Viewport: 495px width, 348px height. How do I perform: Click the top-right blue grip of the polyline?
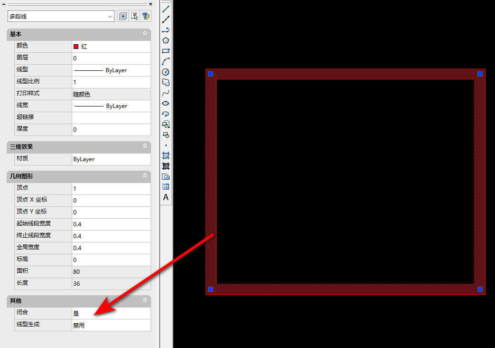pos(480,74)
